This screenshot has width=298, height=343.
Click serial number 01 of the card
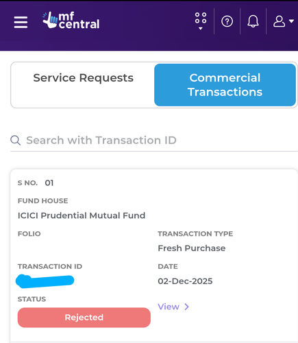click(x=49, y=183)
